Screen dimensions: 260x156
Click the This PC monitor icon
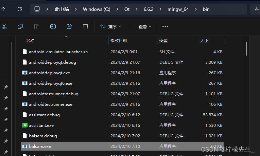coord(37,9)
